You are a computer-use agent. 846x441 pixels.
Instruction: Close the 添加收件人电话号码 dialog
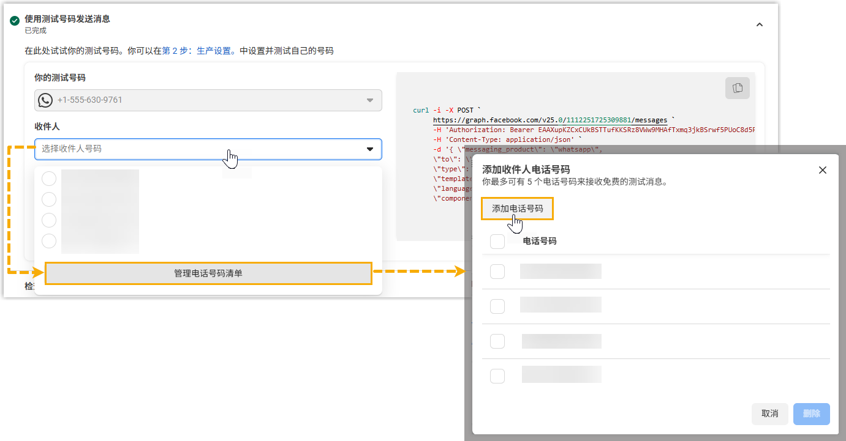pyautogui.click(x=823, y=170)
